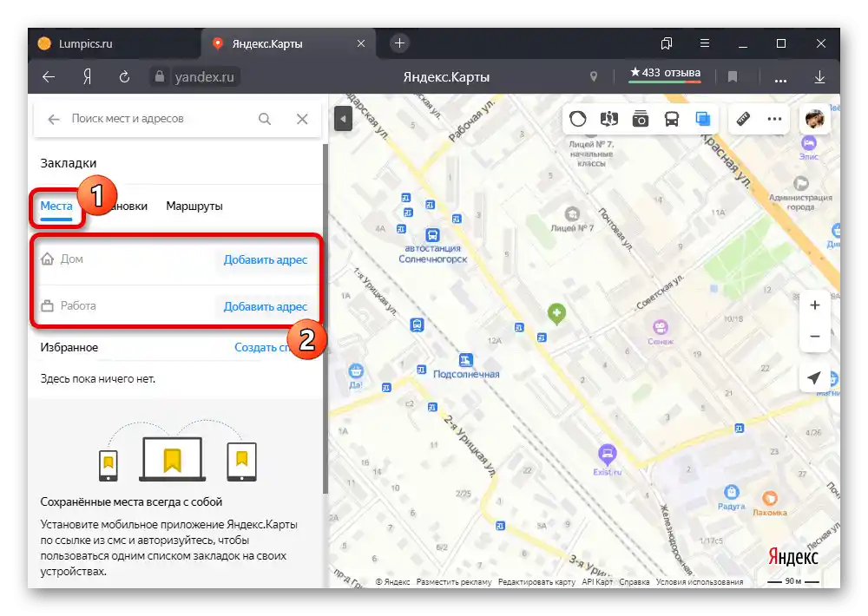Open the photo camera layer icon

(x=641, y=119)
